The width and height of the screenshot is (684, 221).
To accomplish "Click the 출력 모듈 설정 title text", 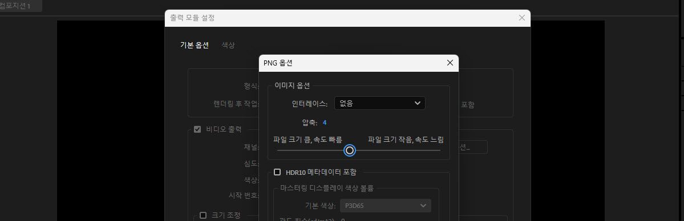I will (x=192, y=18).
